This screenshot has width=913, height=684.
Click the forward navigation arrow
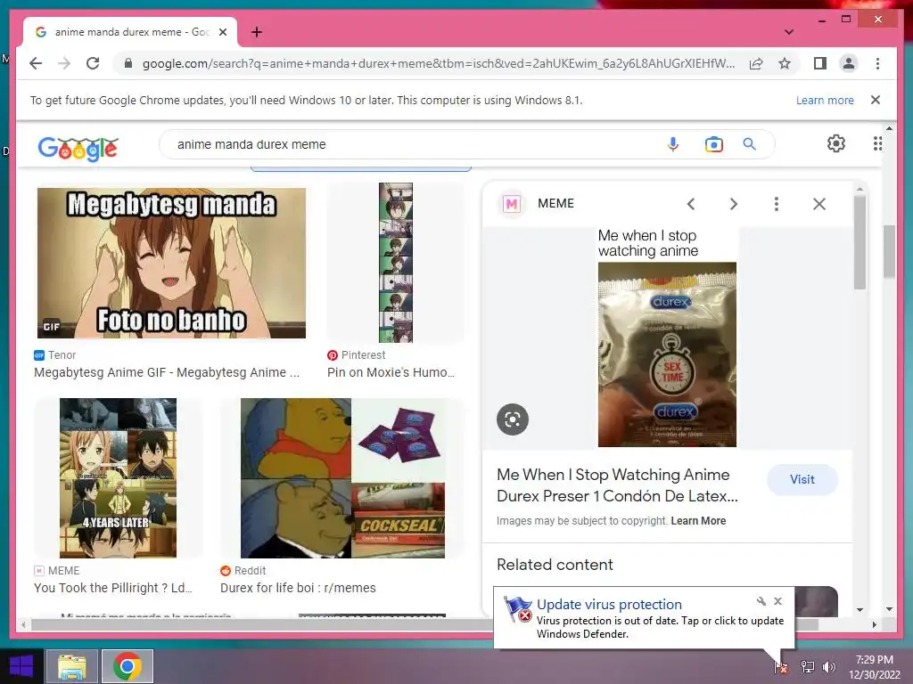pos(64,63)
